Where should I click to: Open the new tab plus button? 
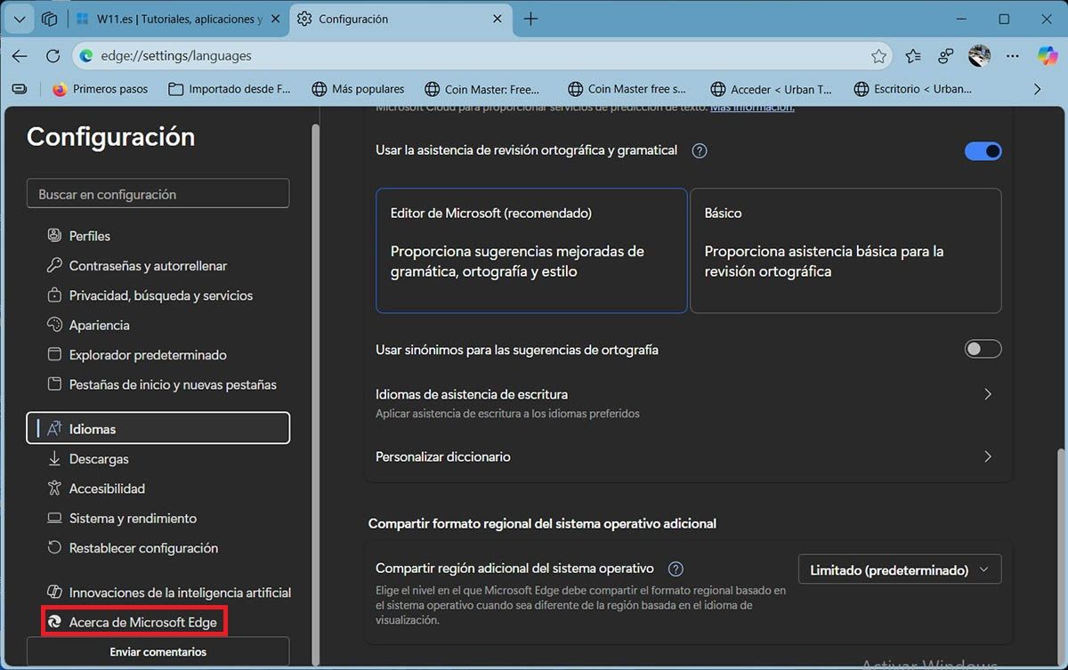530,19
